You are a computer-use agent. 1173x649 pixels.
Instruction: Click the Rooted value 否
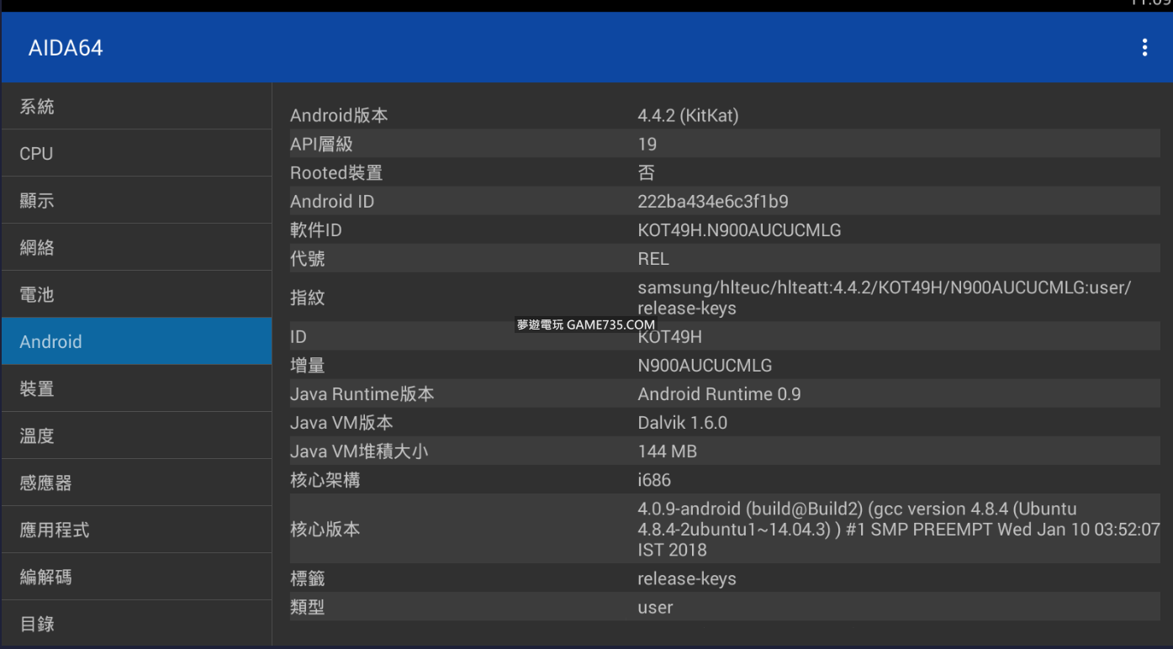(x=646, y=172)
